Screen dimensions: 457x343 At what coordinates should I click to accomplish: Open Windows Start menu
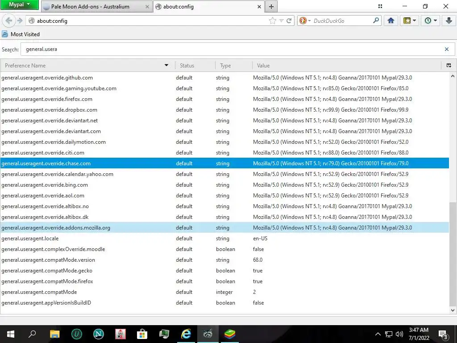pyautogui.click(x=11, y=334)
